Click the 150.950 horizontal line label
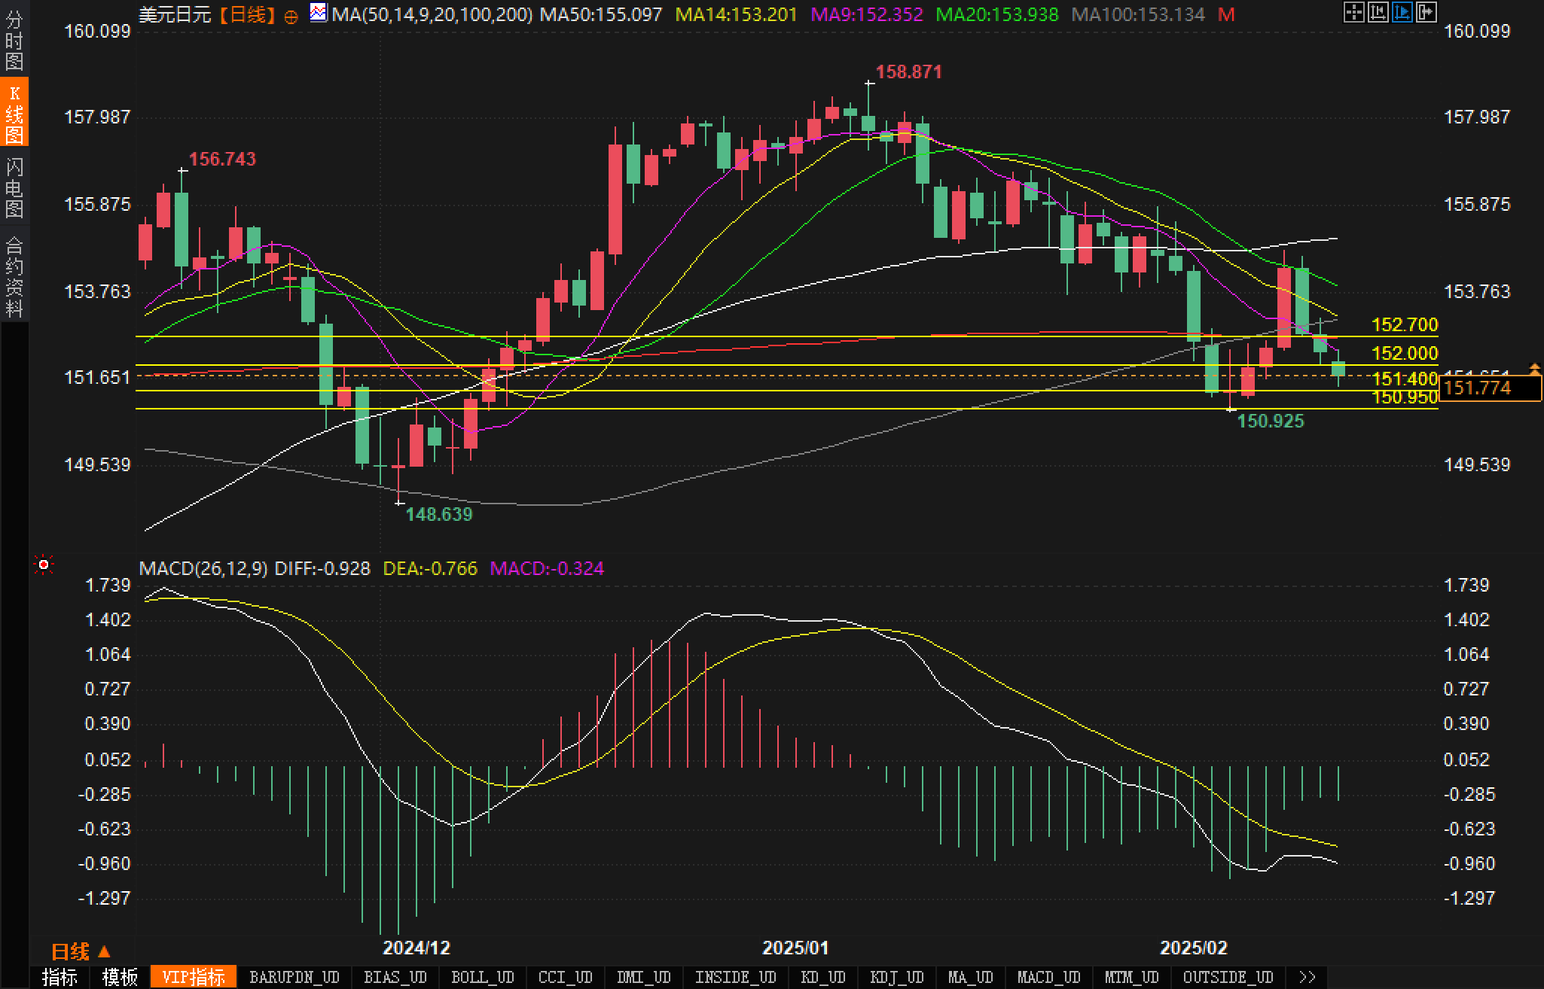 click(x=1405, y=397)
